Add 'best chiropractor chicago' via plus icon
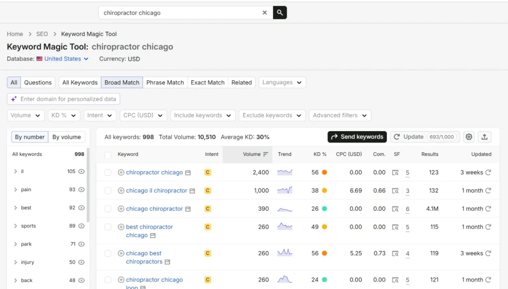 coord(121,227)
